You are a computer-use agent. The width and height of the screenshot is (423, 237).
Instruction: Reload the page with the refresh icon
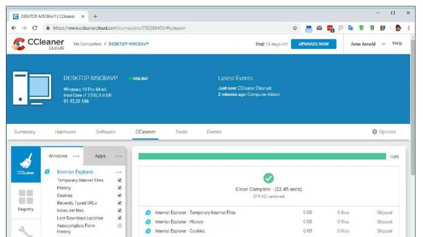click(35, 28)
